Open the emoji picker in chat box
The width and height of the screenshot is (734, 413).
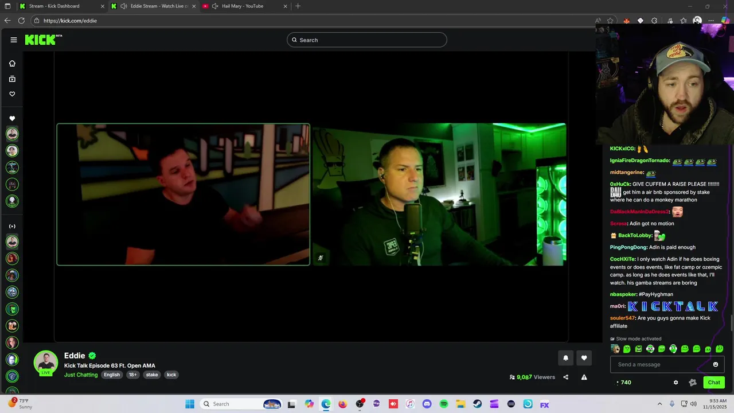click(716, 364)
